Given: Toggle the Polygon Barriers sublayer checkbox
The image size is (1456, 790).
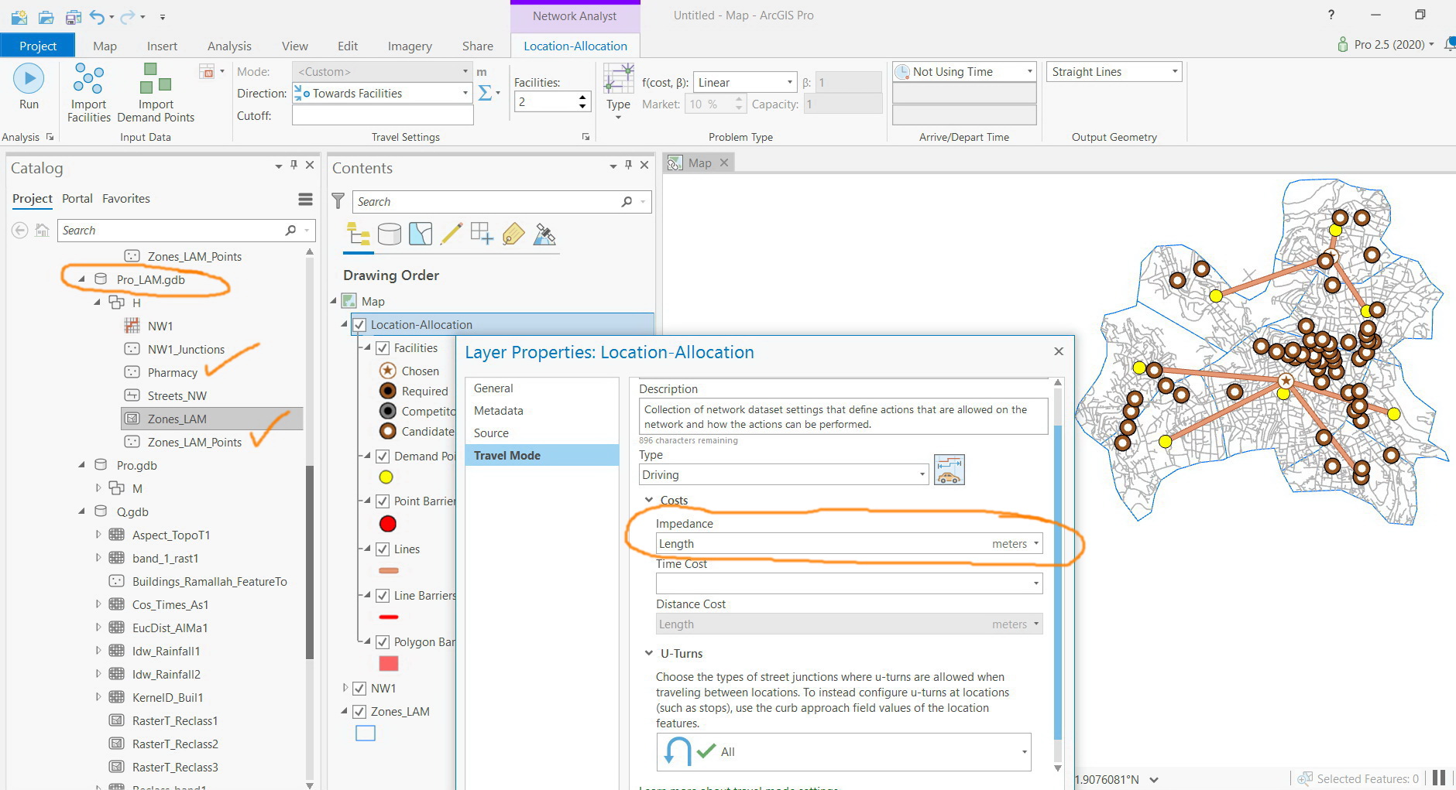Looking at the screenshot, I should [x=383, y=642].
